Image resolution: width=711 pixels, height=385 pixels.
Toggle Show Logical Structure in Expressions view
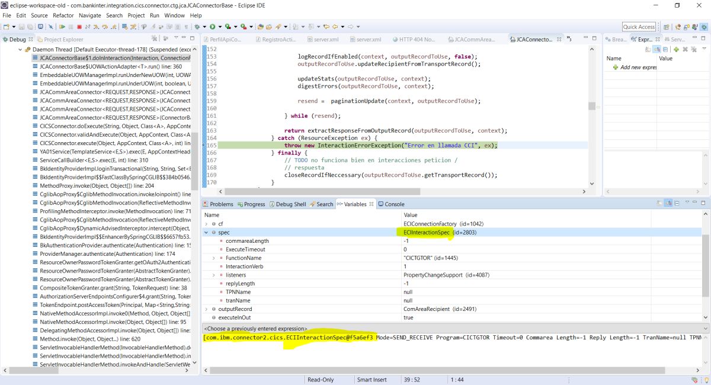coord(656,49)
